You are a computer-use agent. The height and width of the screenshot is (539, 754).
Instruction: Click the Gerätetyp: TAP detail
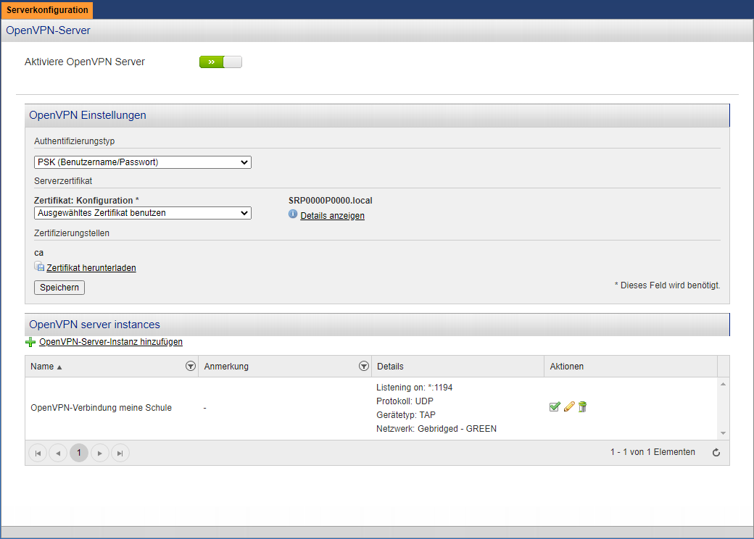click(x=406, y=415)
